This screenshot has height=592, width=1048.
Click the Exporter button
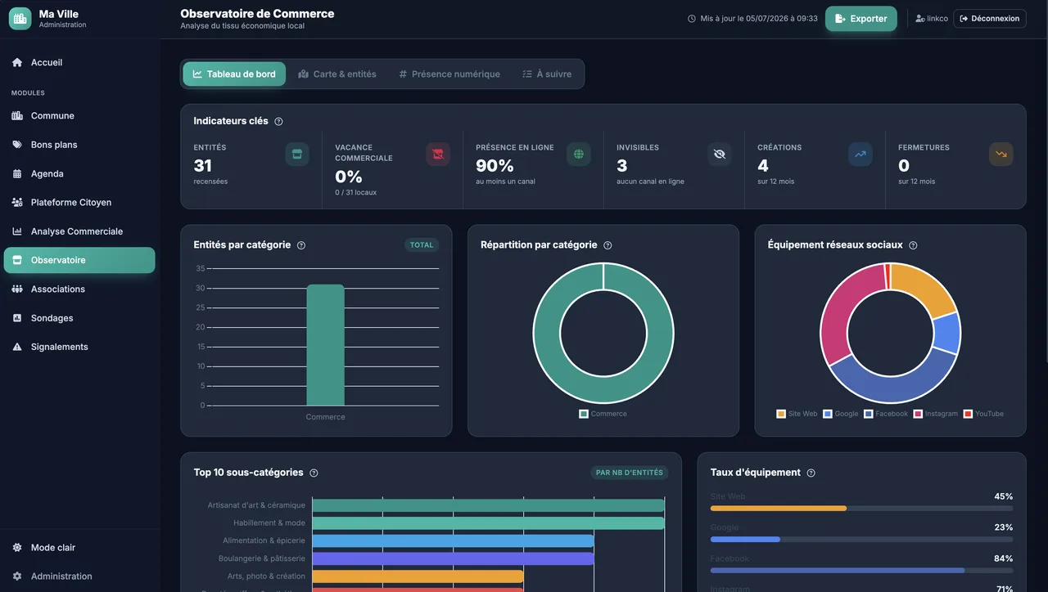pyautogui.click(x=861, y=19)
